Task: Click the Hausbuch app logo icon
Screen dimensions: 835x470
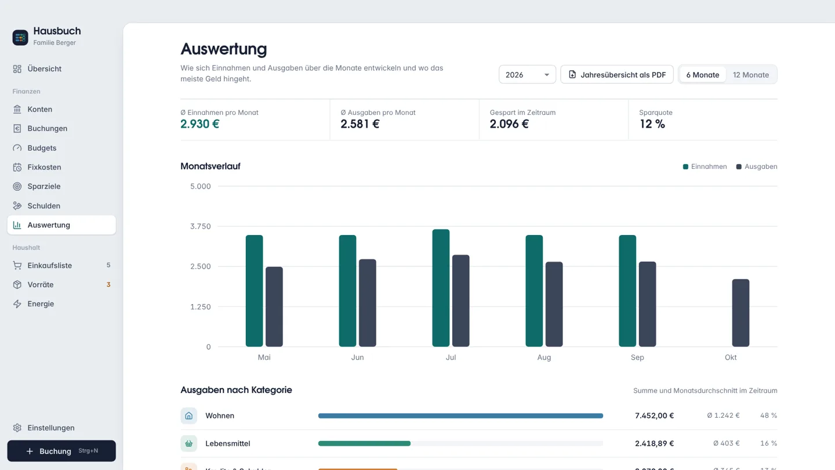Action: pos(20,37)
